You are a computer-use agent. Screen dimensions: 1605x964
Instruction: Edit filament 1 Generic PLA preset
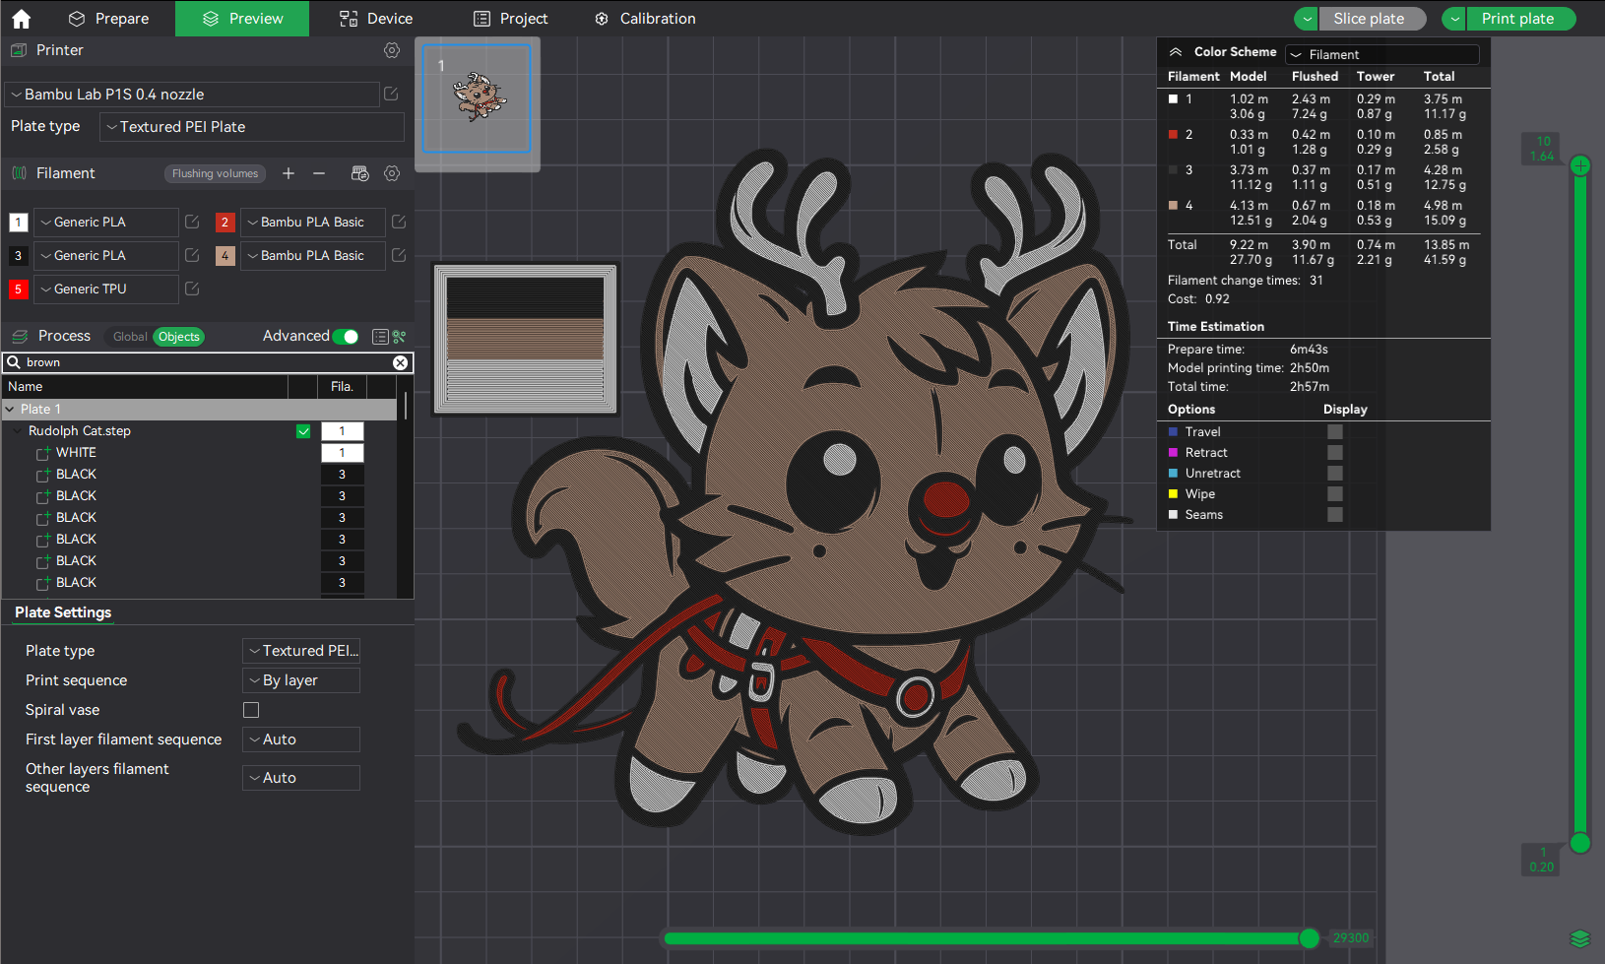coord(192,223)
